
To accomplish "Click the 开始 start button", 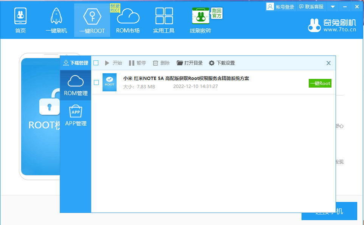I will 114,63.
